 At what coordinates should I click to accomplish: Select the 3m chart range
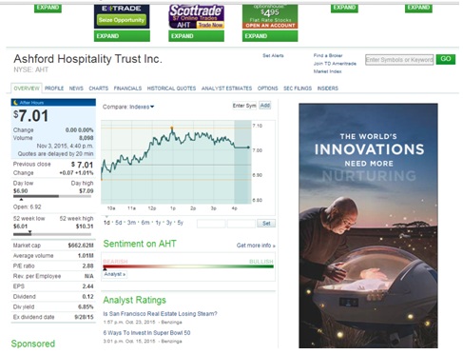131,223
